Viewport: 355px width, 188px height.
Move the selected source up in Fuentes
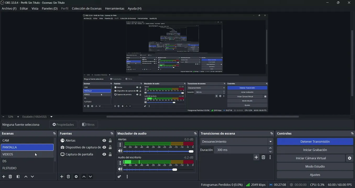click(84, 177)
